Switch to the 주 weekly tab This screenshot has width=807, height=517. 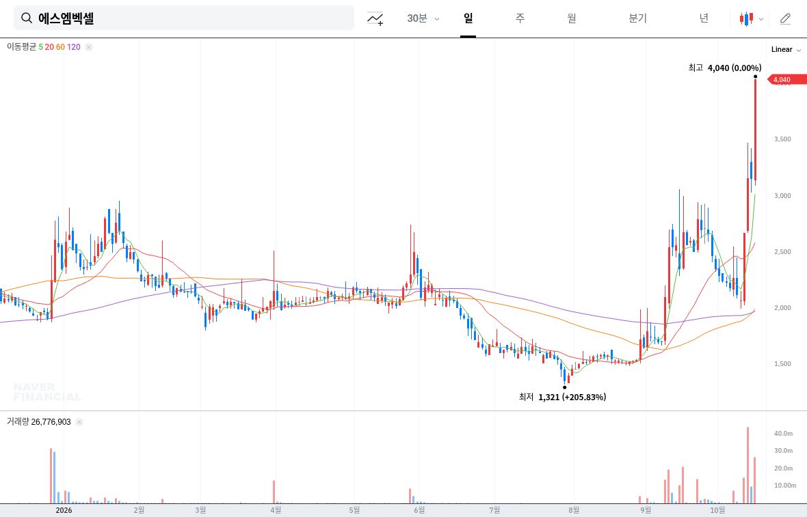point(520,18)
